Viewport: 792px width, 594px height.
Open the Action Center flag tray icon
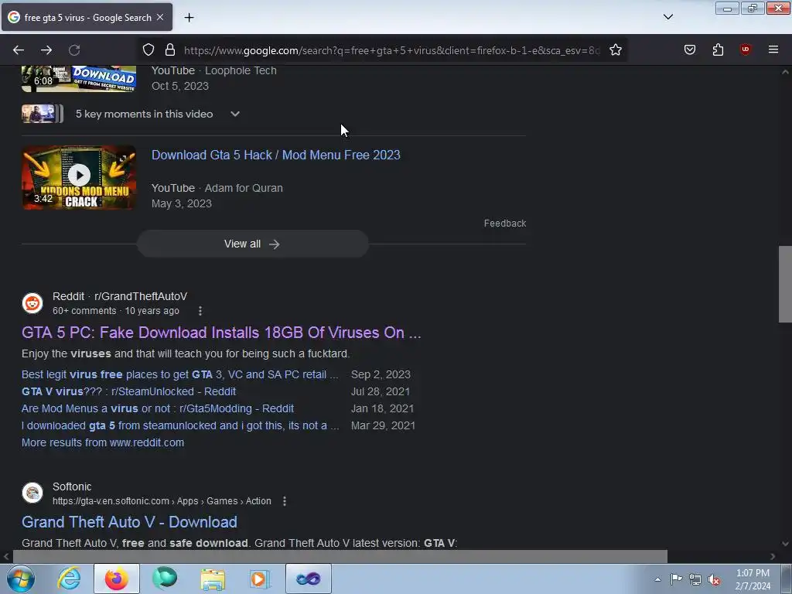tap(676, 579)
